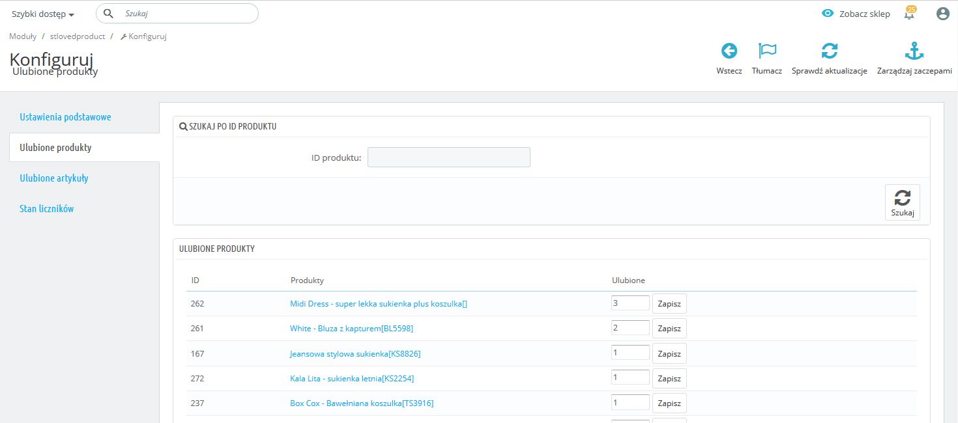Image resolution: width=958 pixels, height=423 pixels.
Task: Click the Zobacz sklep eye icon
Action: coord(828,13)
